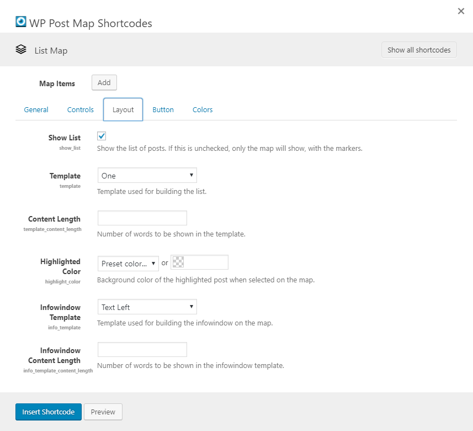Uncheck the Show List checkbox

[102, 136]
